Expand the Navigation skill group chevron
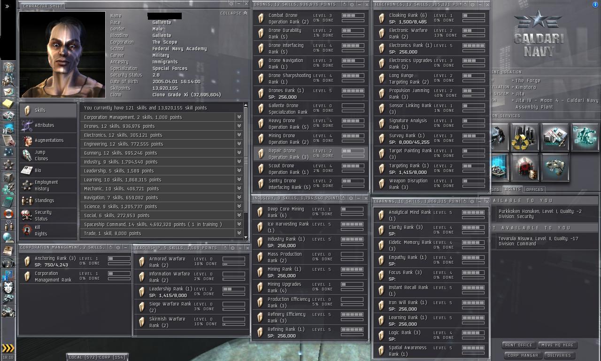Image resolution: width=601 pixels, height=361 pixels. click(x=239, y=197)
